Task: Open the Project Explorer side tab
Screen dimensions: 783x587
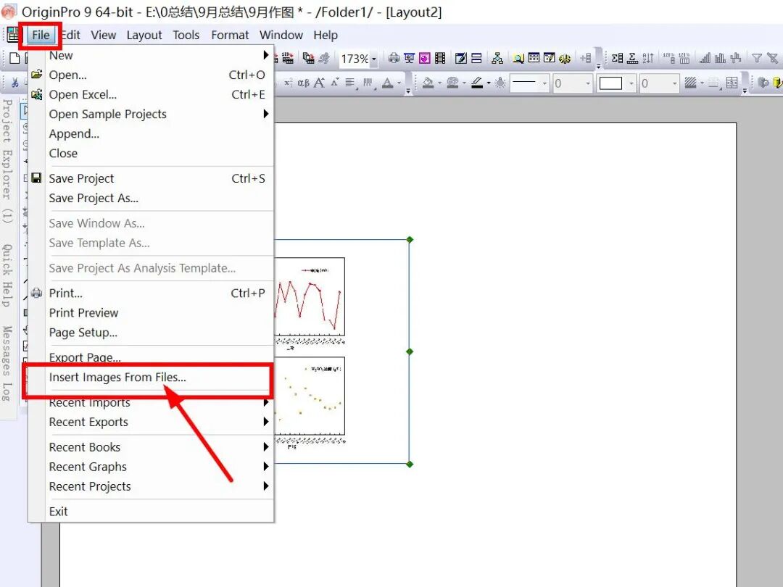Action: (x=7, y=161)
